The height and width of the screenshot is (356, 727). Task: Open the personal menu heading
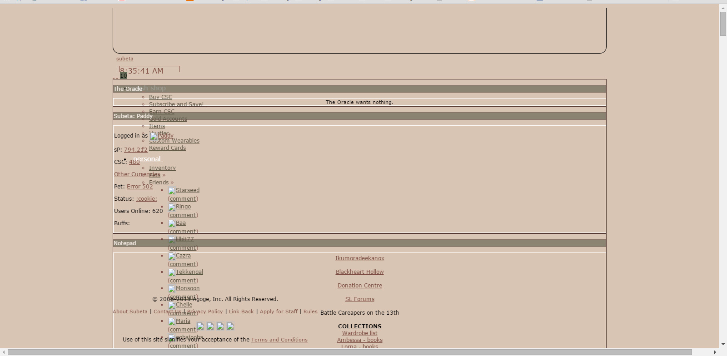coord(147,159)
